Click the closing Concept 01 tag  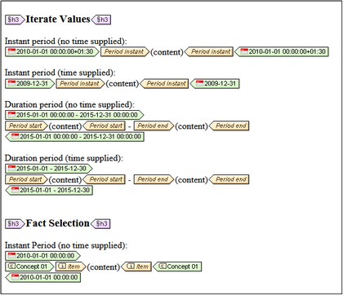[177, 266]
